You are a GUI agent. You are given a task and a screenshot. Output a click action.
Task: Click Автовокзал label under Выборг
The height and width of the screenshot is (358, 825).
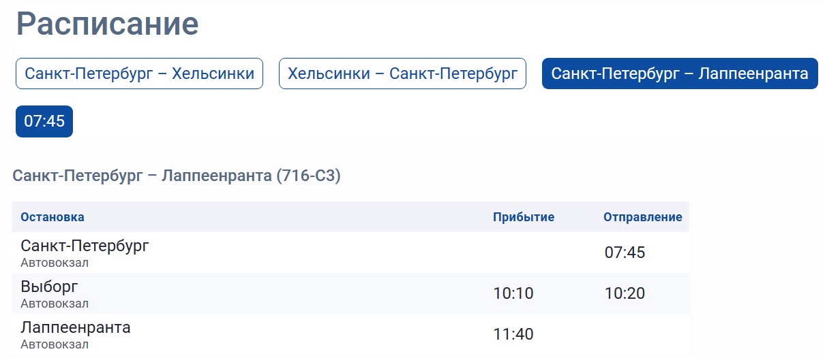(x=55, y=304)
